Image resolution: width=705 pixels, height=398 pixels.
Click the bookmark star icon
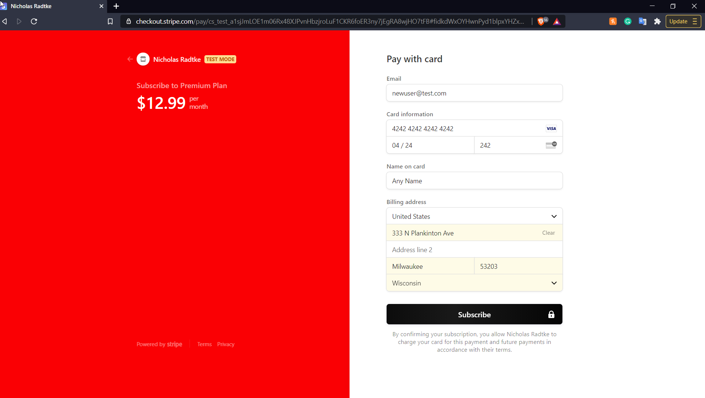[x=110, y=21]
